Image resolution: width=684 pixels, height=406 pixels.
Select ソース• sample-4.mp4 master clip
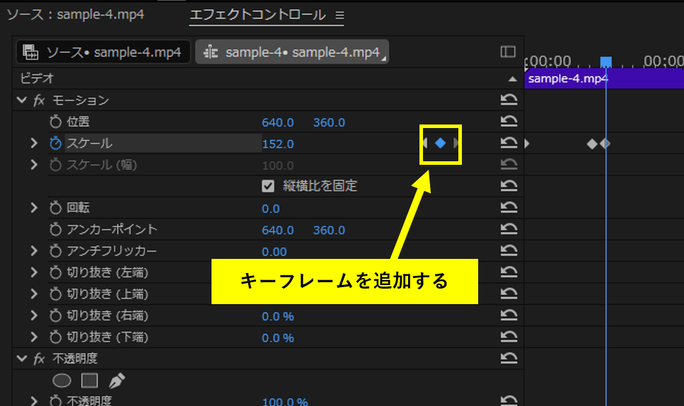[103, 52]
